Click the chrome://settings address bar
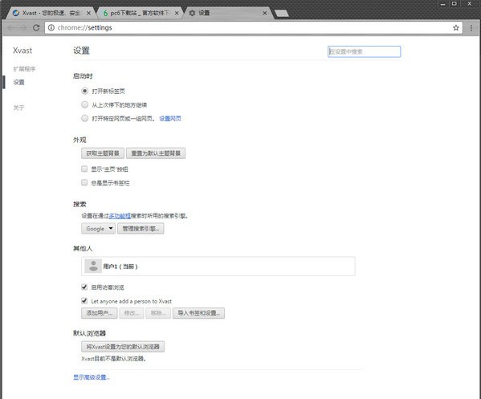 click(254, 28)
